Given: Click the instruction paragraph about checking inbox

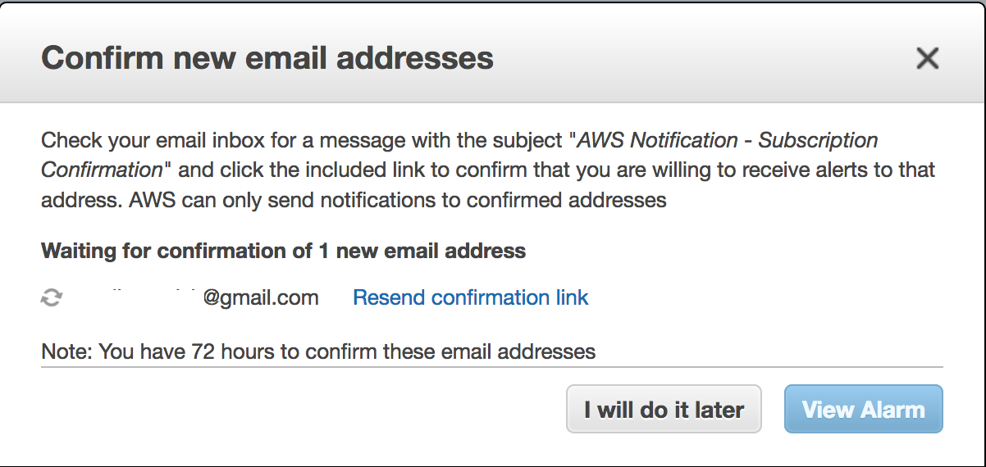Looking at the screenshot, I should [x=488, y=170].
